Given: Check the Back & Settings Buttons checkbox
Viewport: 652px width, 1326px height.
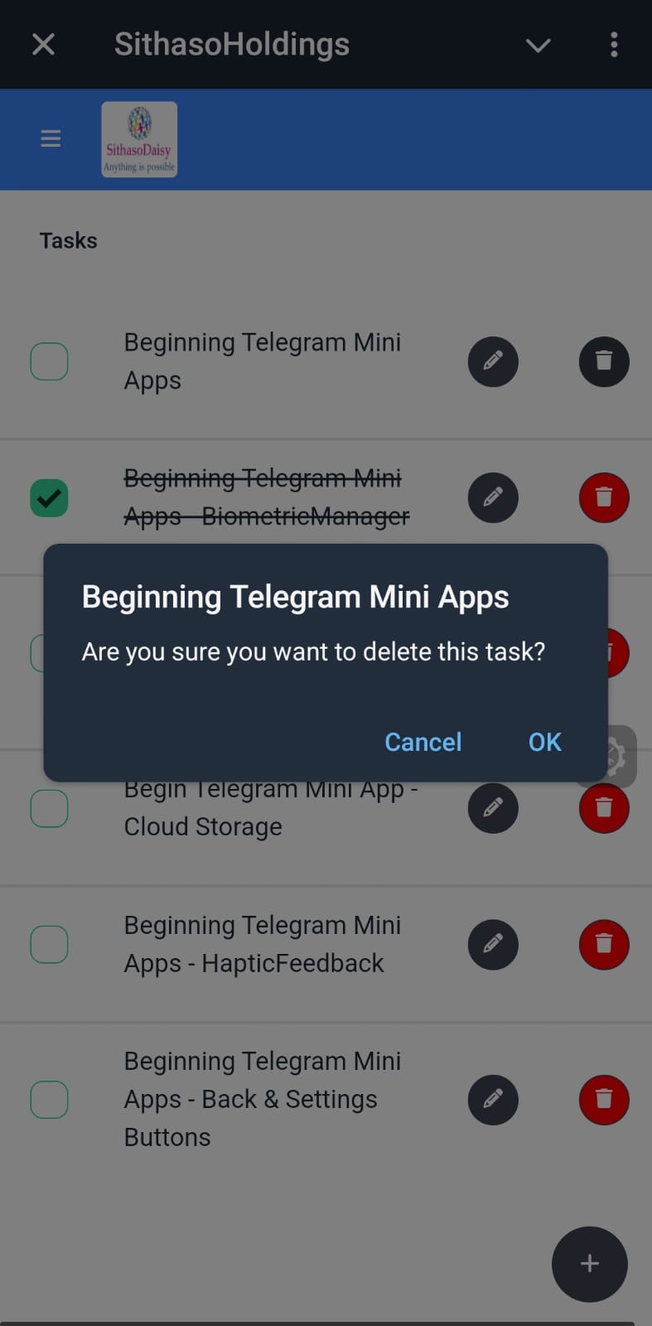Looking at the screenshot, I should click(49, 1100).
